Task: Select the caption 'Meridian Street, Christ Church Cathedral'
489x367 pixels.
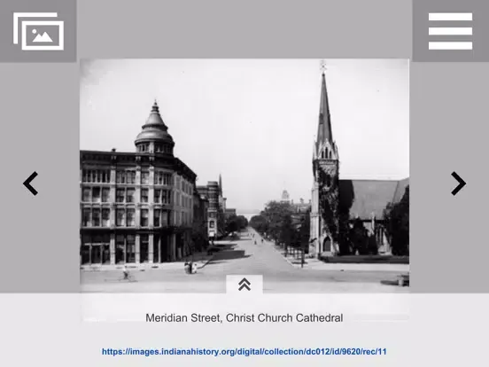Action: (244, 318)
